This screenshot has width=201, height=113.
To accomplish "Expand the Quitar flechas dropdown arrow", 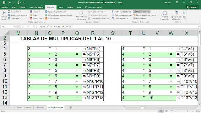I will click(x=127, y=19).
